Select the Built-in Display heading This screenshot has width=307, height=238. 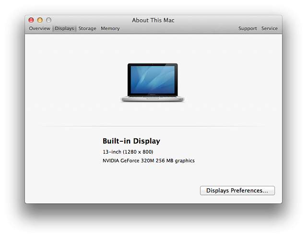pyautogui.click(x=131, y=141)
